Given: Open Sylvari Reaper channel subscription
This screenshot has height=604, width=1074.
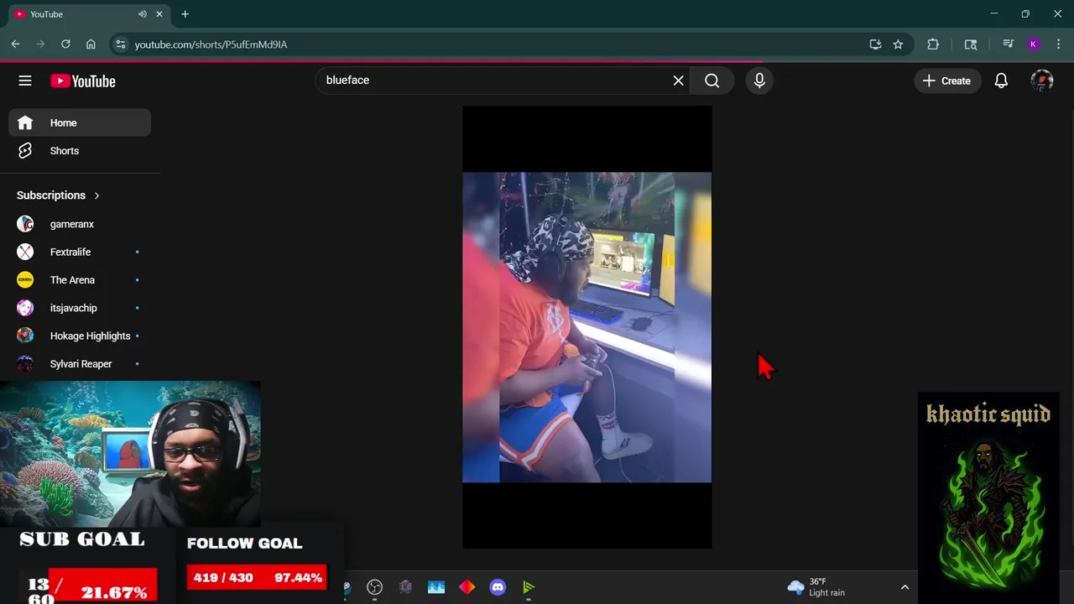Looking at the screenshot, I should pyautogui.click(x=80, y=364).
